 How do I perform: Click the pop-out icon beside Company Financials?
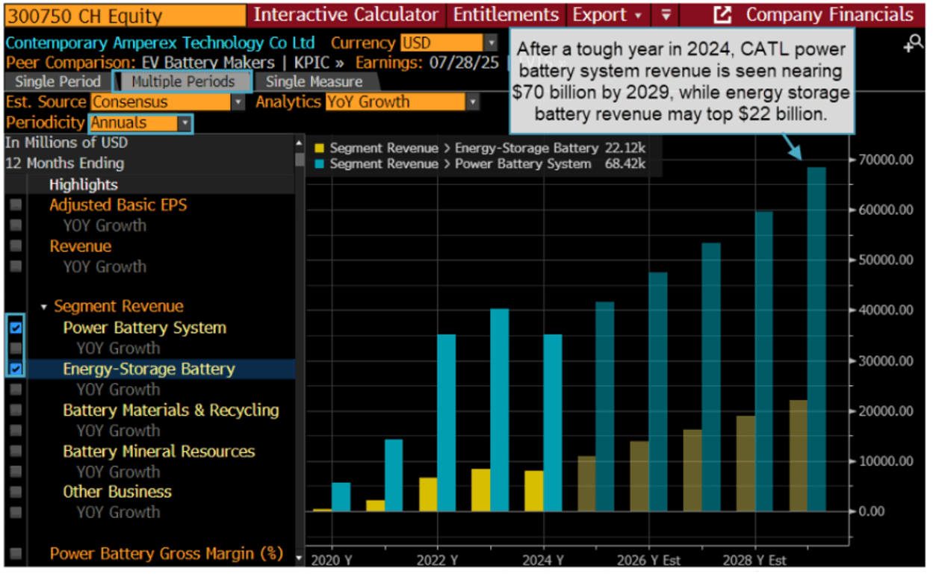click(722, 14)
